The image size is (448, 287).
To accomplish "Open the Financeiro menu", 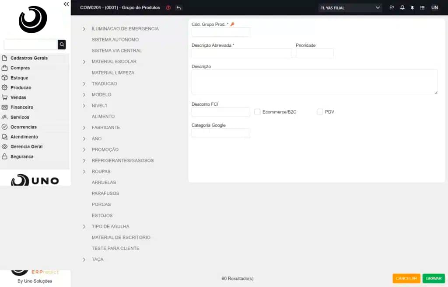I will tap(22, 107).
